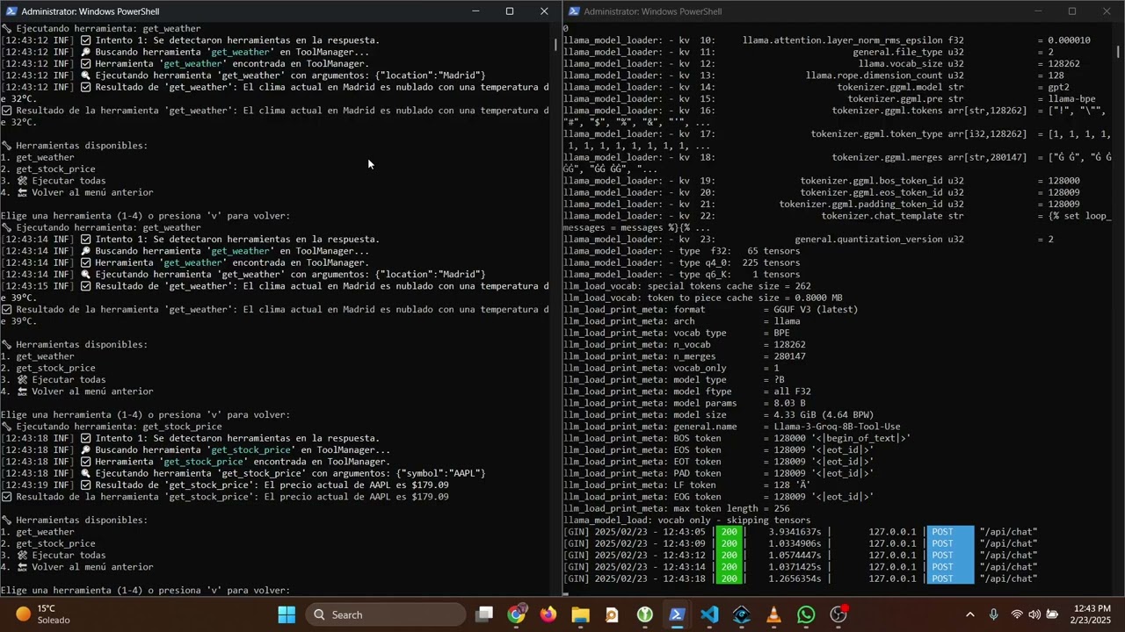Minimize the right PowerShell window
Viewport: 1125px width, 632px height.
1038,11
